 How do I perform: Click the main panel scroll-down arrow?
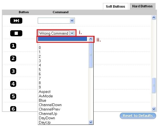tap(154, 109)
